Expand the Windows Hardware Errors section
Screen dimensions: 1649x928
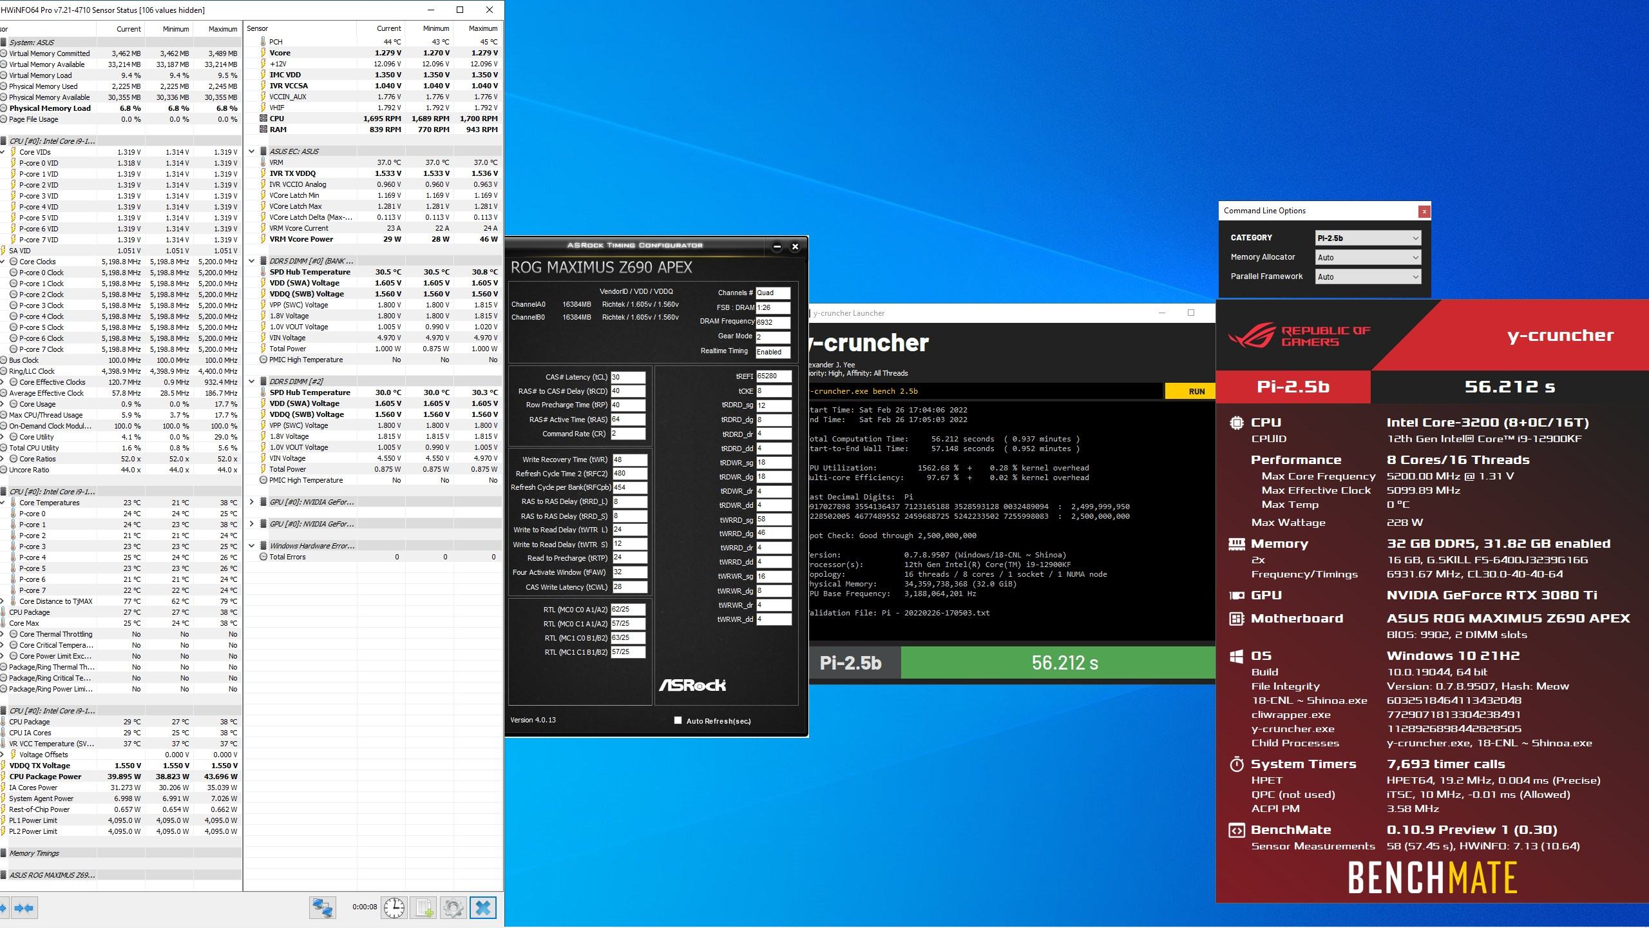252,546
